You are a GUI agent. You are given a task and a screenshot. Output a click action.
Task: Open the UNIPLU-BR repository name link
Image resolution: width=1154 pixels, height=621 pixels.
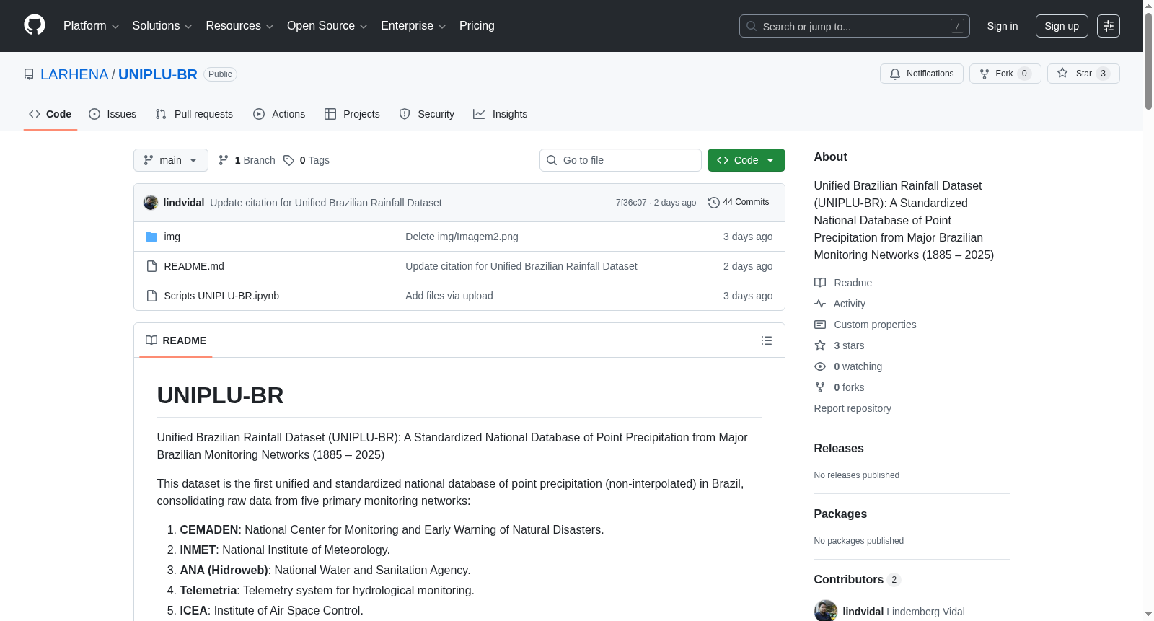coord(158,74)
